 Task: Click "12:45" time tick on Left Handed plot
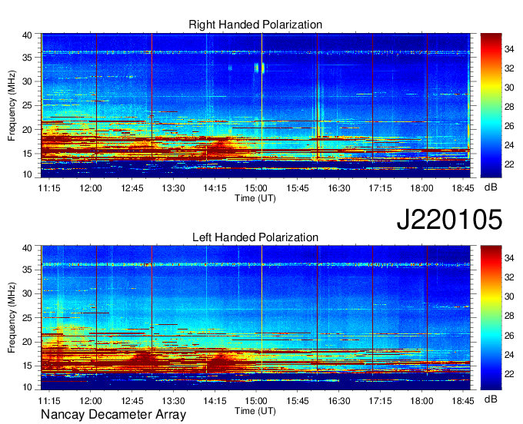pyautogui.click(x=132, y=401)
